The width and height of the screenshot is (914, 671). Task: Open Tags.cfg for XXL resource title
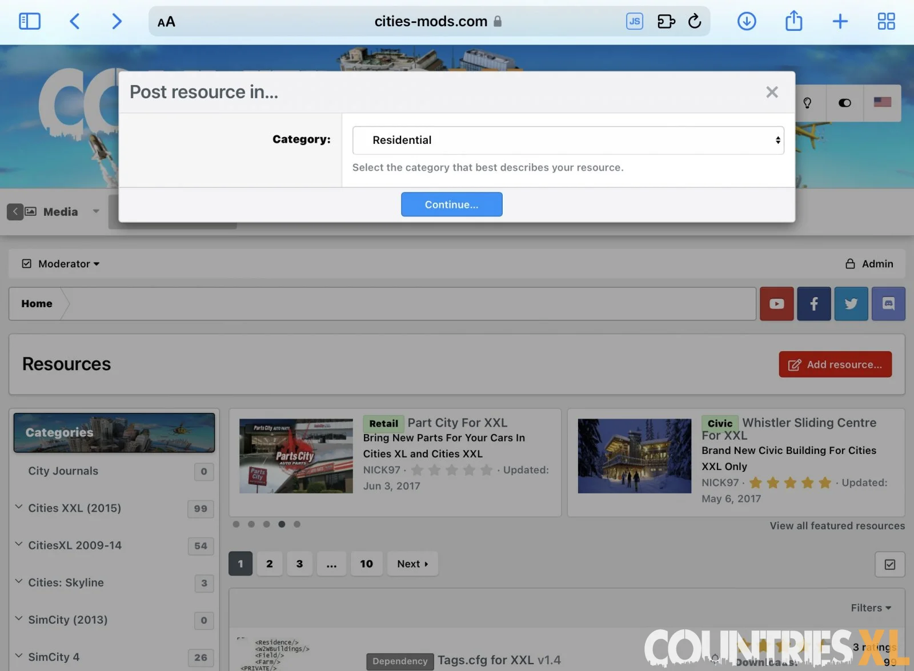tap(499, 660)
